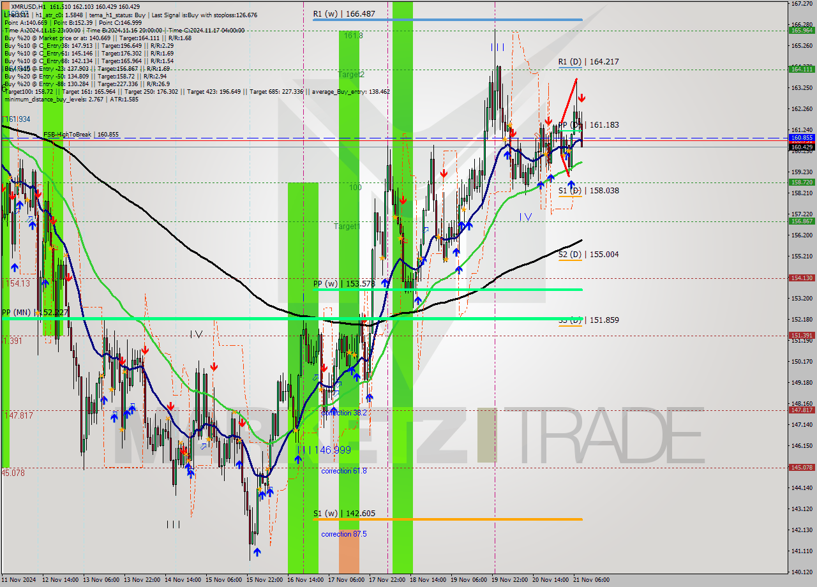Select the 154.130 red price tag
817x587 pixels.
[802, 278]
